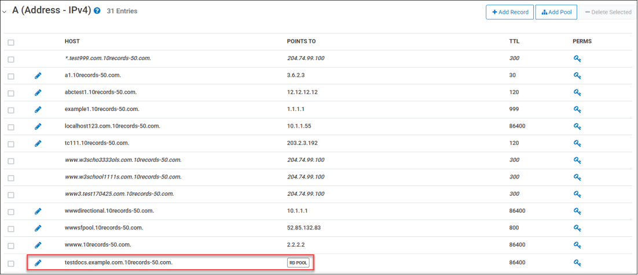
Task: Collapse the A (Address - IPv4) section
Action: coord(4,12)
